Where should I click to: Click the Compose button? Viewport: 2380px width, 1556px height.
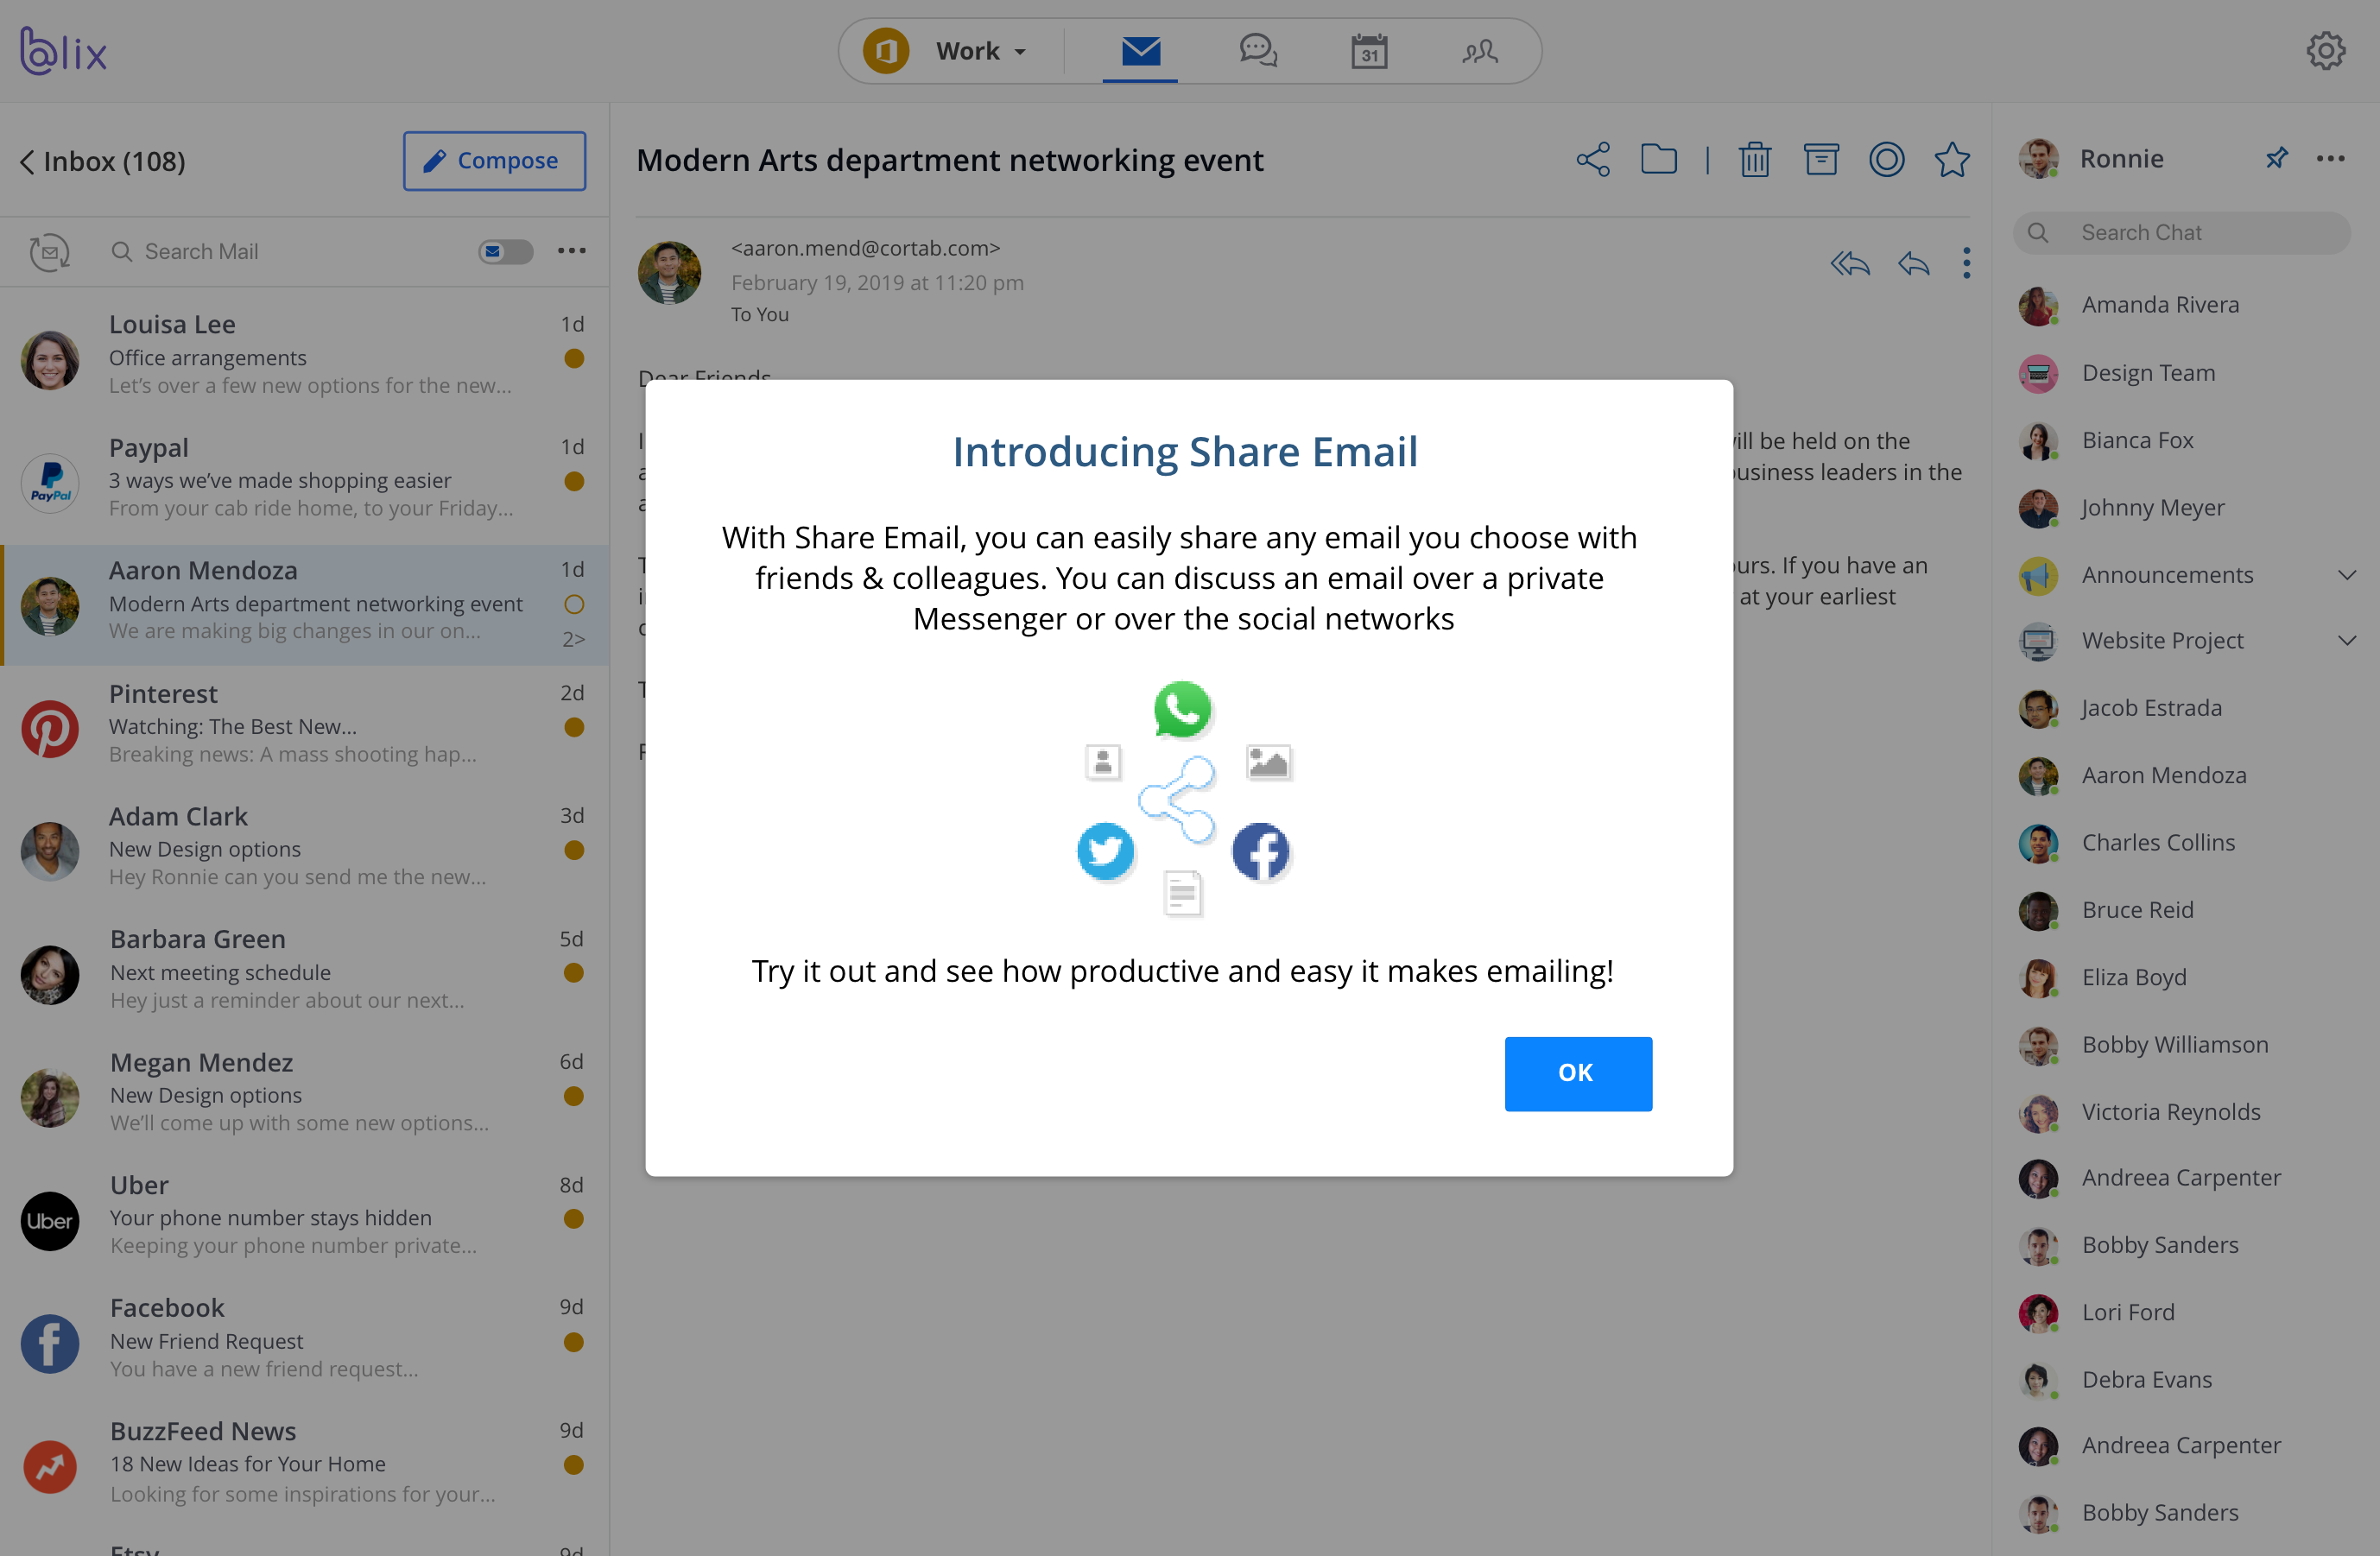(494, 160)
